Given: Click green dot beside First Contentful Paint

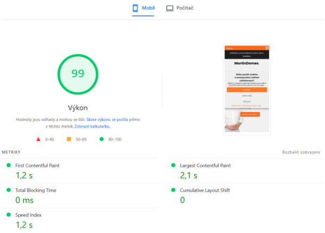Looking at the screenshot, I should pos(9,165).
